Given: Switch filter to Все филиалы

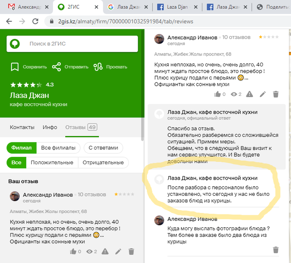Looking at the screenshot, I should pyautogui.click(x=59, y=148).
